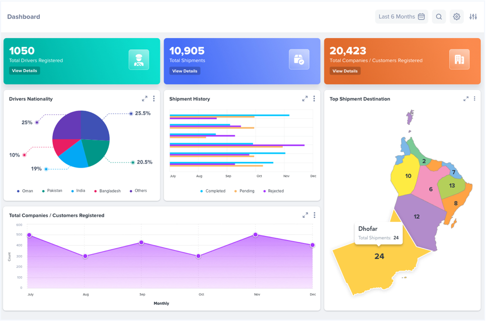
Task: Click the building icon on Companies card
Action: click(x=459, y=59)
